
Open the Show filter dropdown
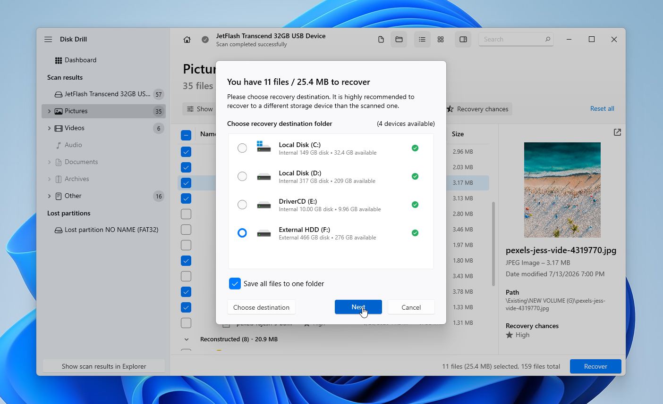(x=200, y=109)
